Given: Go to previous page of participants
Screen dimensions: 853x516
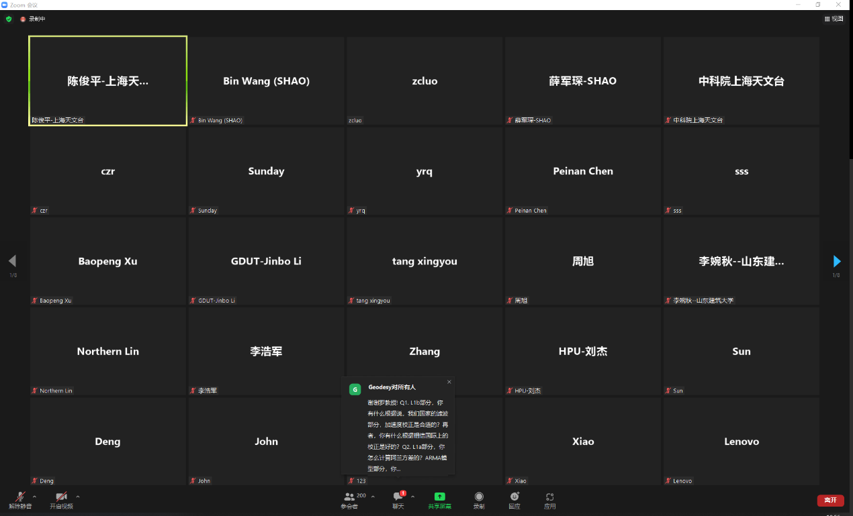Looking at the screenshot, I should 12,261.
